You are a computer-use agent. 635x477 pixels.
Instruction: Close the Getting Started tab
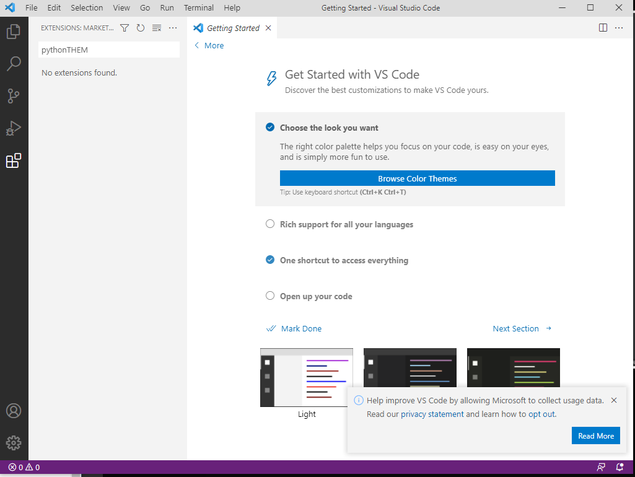(268, 28)
